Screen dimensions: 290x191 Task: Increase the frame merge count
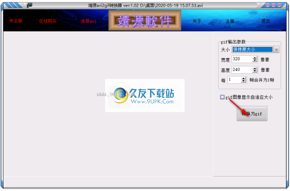(244, 79)
